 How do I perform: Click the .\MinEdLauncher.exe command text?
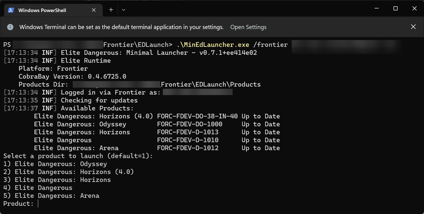click(213, 45)
